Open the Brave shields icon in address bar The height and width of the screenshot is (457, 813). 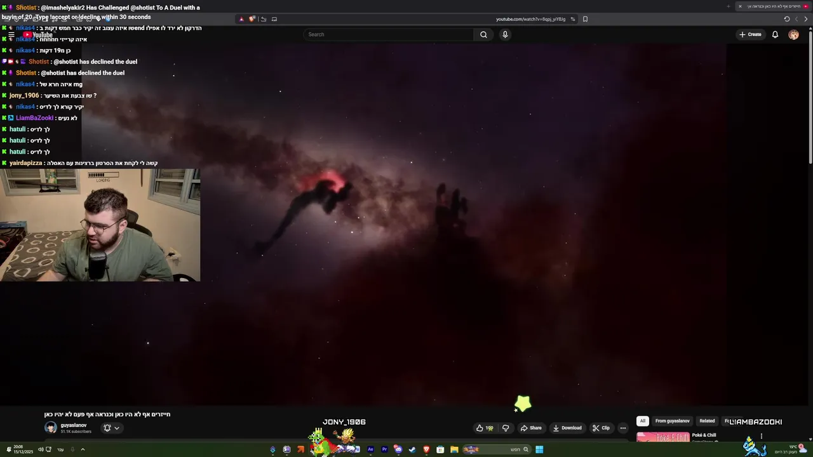[252, 19]
